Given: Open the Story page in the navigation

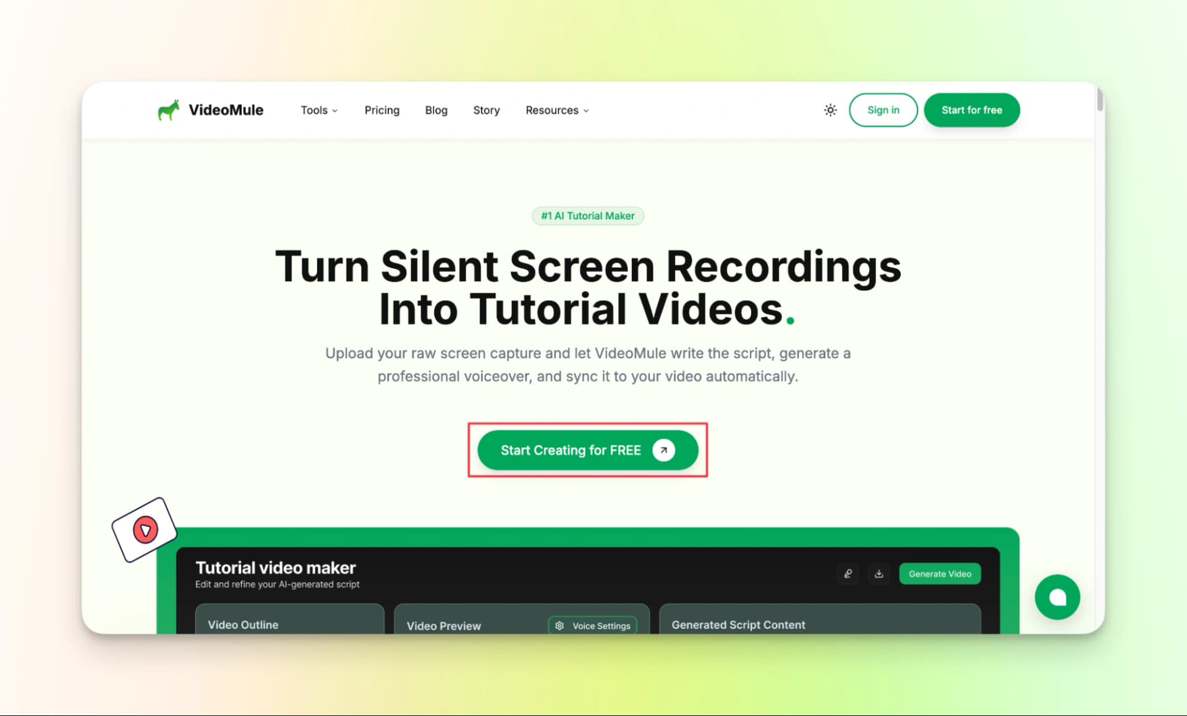Looking at the screenshot, I should point(486,110).
